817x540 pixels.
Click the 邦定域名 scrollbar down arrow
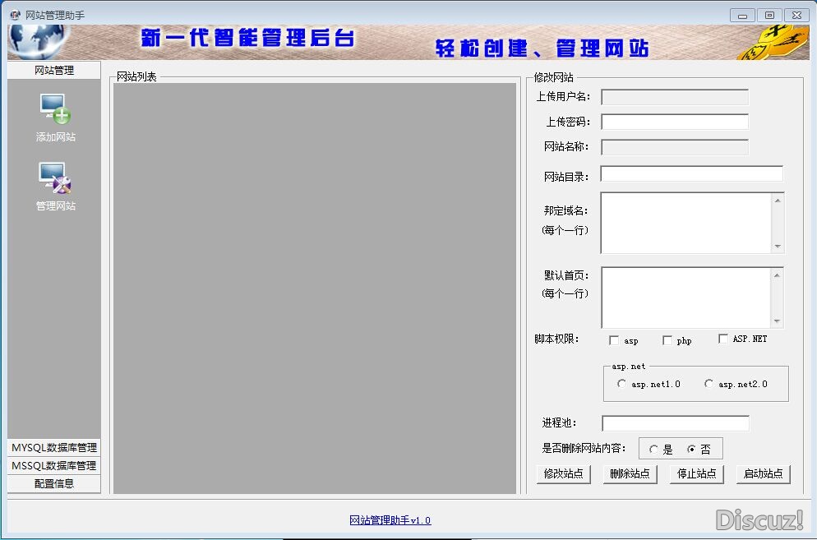coord(778,247)
